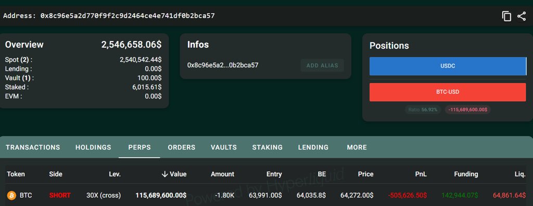This screenshot has height=206, width=533.
Task: Sort table by Funding column header
Action: pos(466,174)
